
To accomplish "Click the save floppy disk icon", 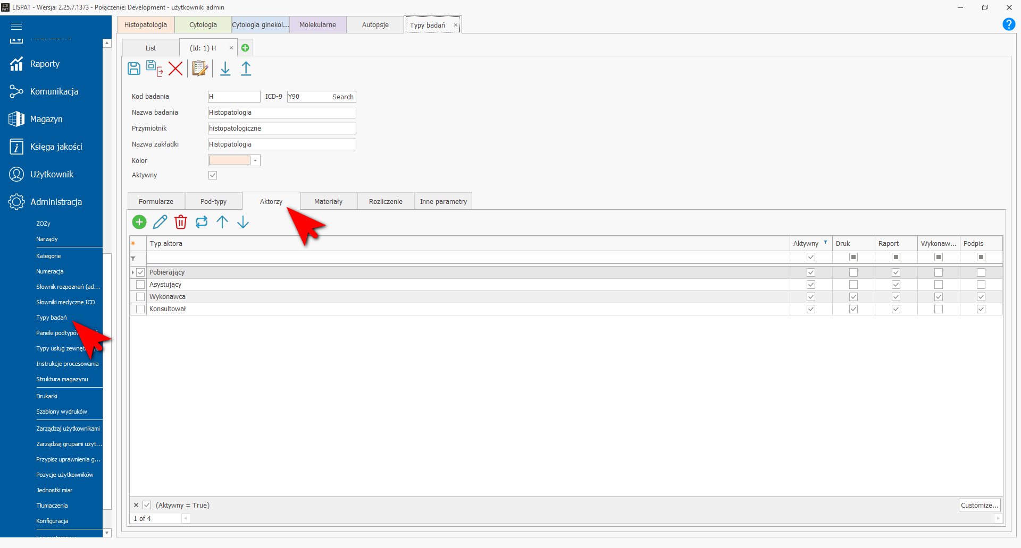I will [x=134, y=68].
